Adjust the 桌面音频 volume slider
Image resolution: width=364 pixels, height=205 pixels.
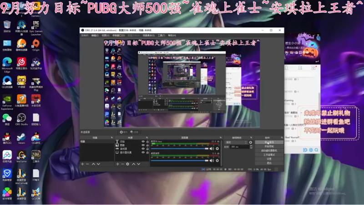(180, 161)
